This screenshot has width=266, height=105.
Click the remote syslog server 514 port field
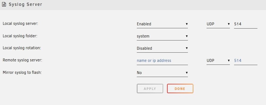pos(246,60)
